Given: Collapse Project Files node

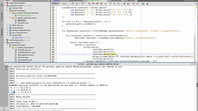Looking at the screenshot, I should point(7,35).
